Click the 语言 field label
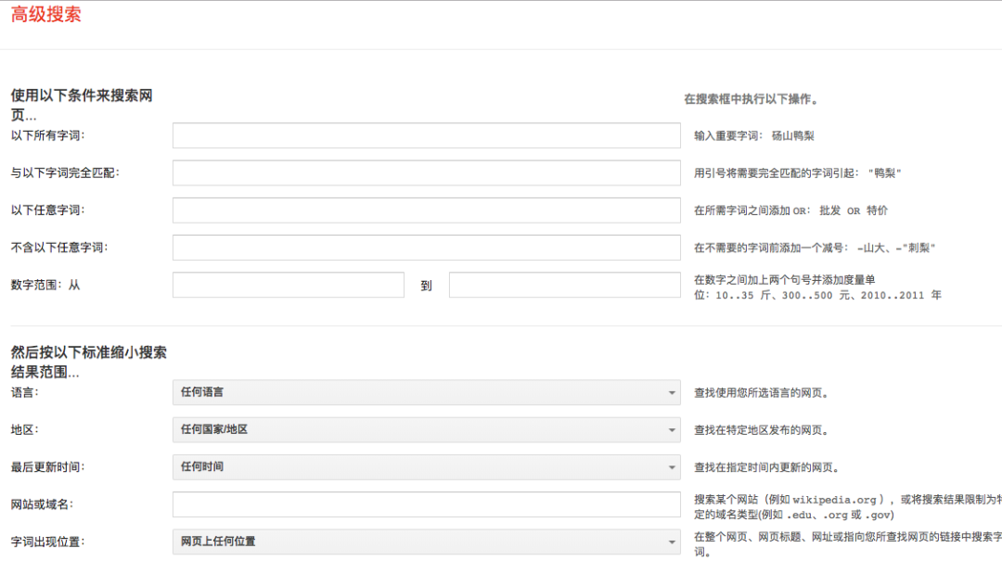 point(25,392)
